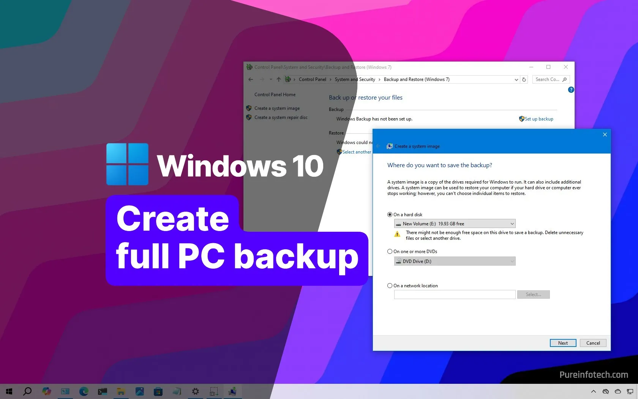The width and height of the screenshot is (638, 399).
Task: Click the back arrow in the system image wizard
Action: coord(378,146)
